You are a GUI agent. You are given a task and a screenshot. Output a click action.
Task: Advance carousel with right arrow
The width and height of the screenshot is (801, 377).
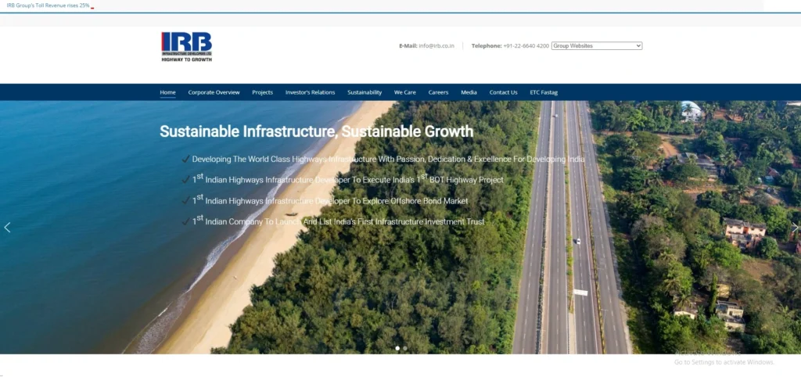pyautogui.click(x=795, y=228)
